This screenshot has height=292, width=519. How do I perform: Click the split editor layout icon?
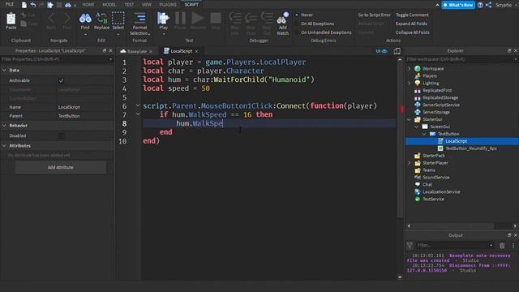pos(397,51)
